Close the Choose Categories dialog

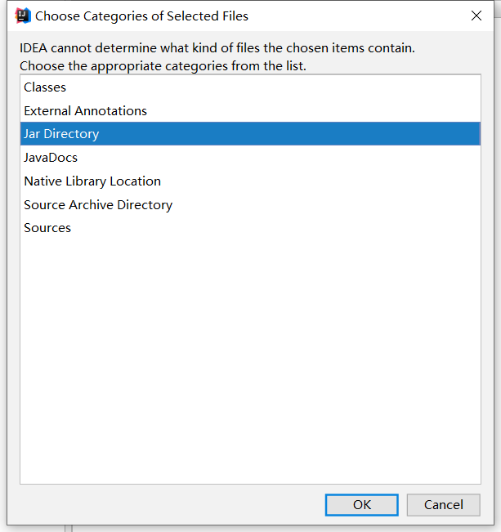tap(476, 16)
